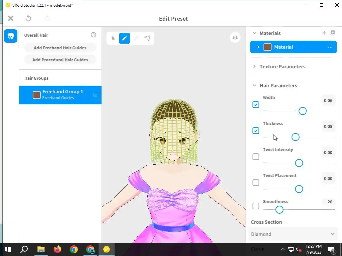
Task: Launch Firefox from taskbar
Action: pos(57,249)
